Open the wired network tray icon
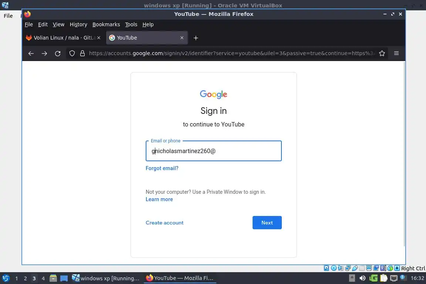This screenshot has height=284, width=426. pyautogui.click(x=394, y=278)
